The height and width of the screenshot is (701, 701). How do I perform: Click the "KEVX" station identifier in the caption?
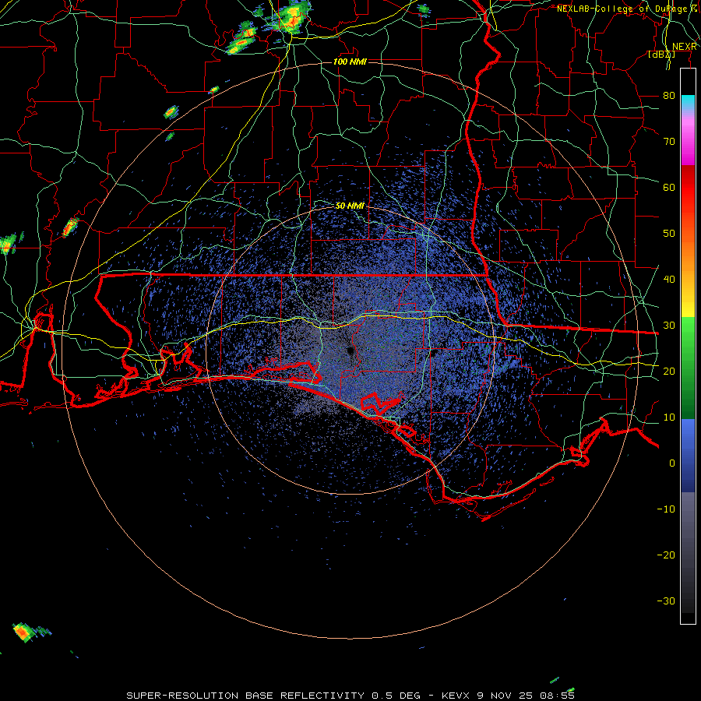[x=457, y=696]
